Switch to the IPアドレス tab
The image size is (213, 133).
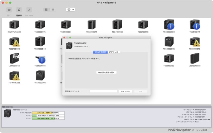pyautogui.click(x=114, y=52)
